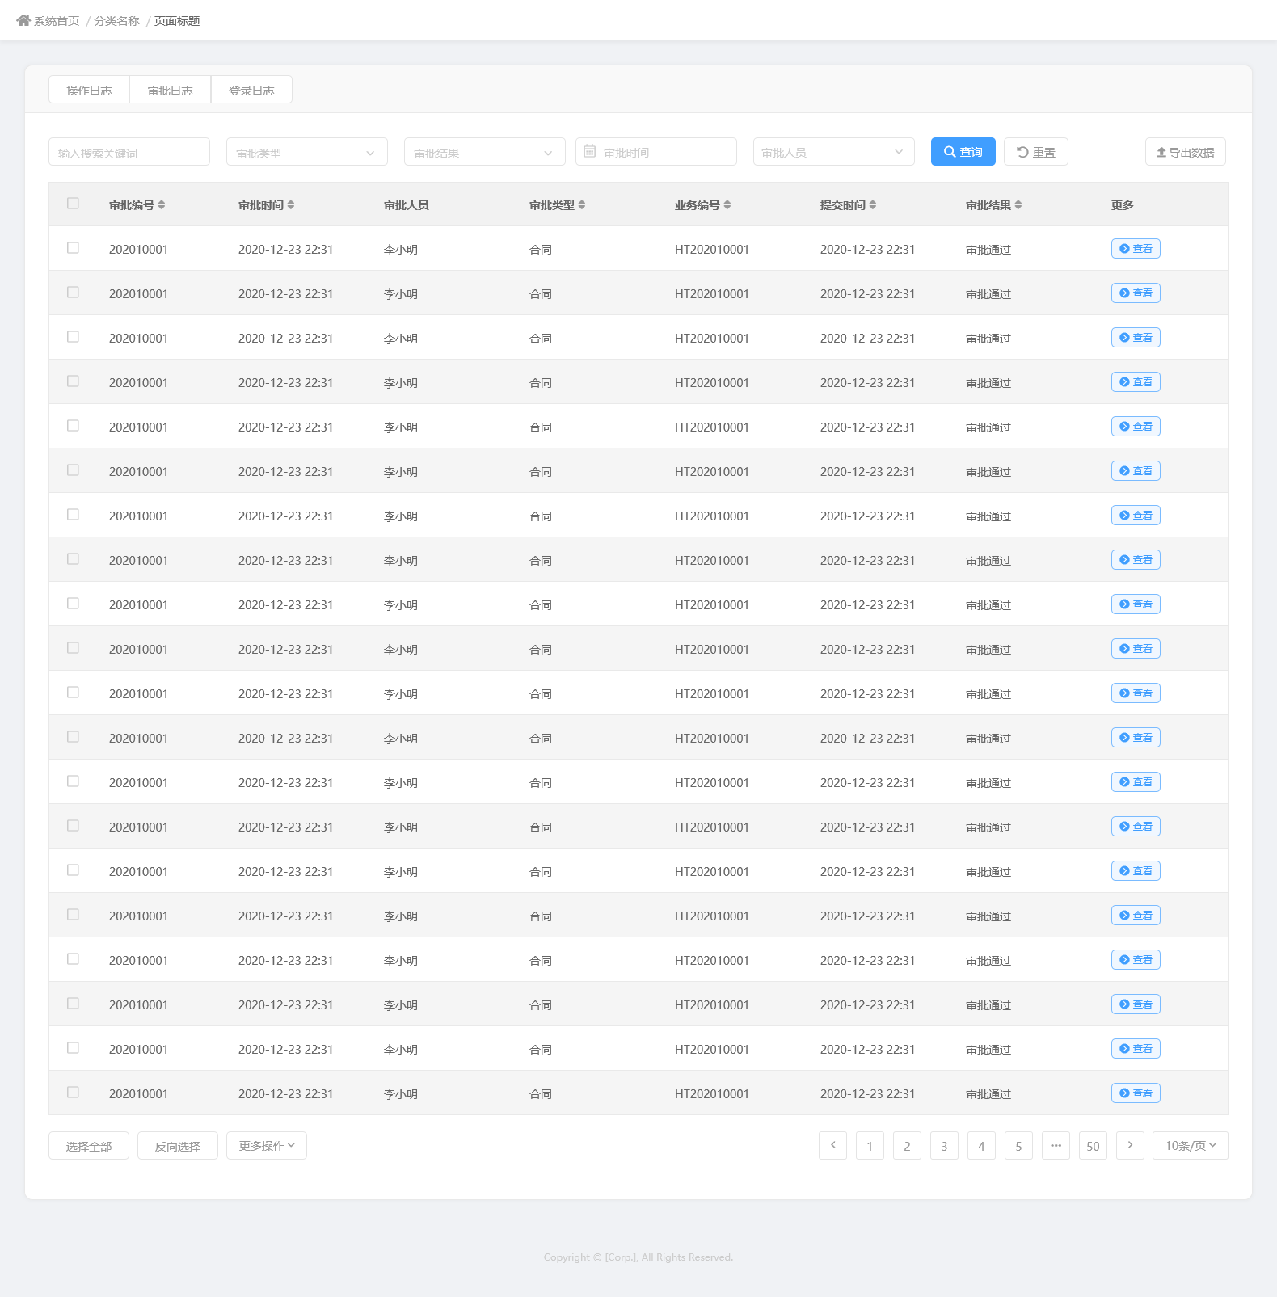Toggle the select-all checkbox in table header
Viewport: 1277px width, 1297px height.
pos(73,204)
